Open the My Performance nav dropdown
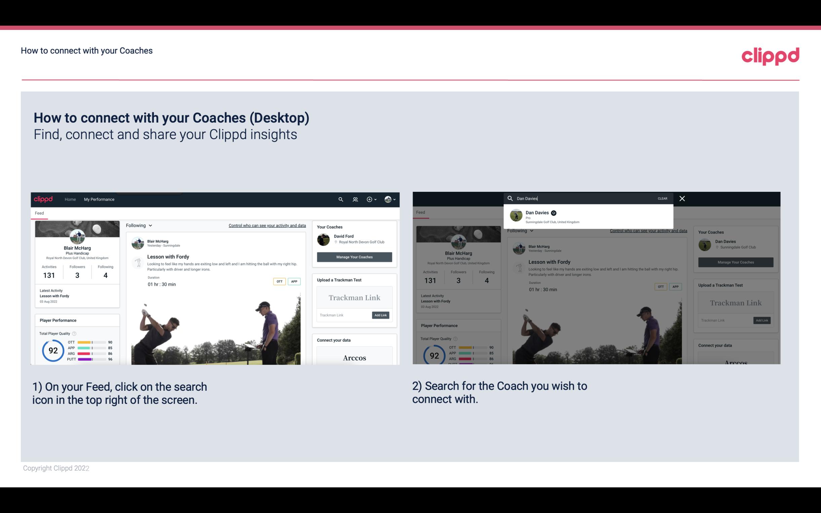The height and width of the screenshot is (513, 821). (x=99, y=199)
